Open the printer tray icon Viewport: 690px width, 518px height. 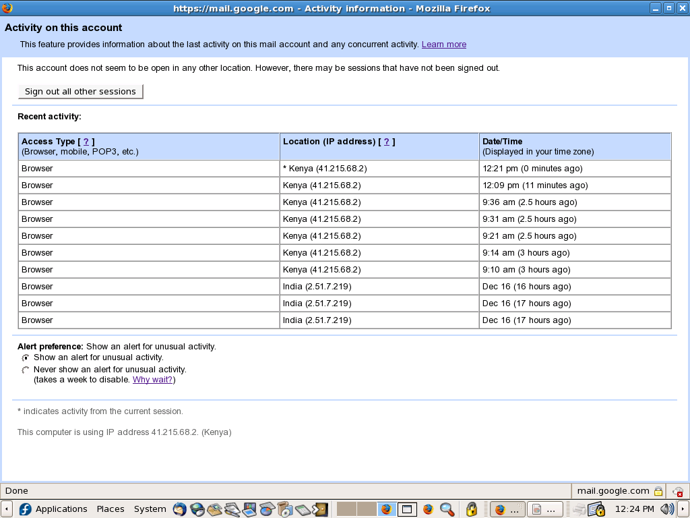pos(579,509)
